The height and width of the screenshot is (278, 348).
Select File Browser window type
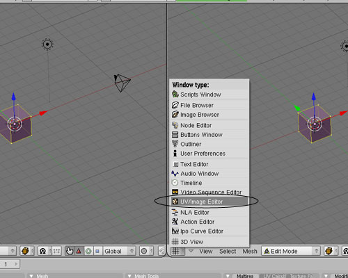(x=209, y=105)
